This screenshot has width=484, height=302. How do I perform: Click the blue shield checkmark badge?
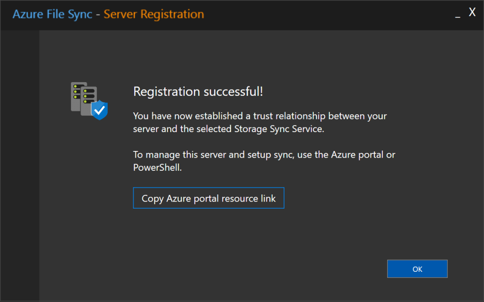pos(99,111)
